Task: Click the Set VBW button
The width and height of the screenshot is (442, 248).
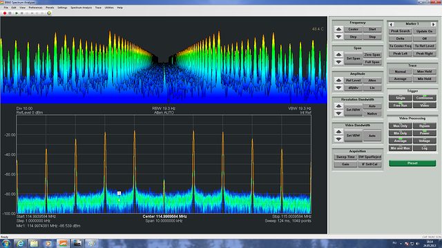Action: (x=353, y=136)
